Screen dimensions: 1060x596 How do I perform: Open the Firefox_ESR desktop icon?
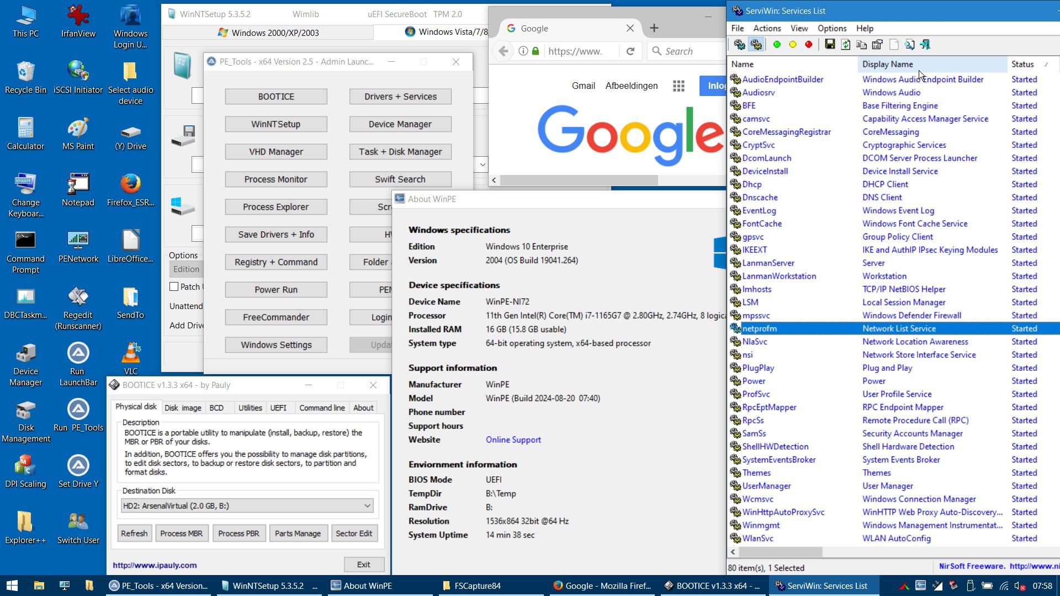coord(131,190)
